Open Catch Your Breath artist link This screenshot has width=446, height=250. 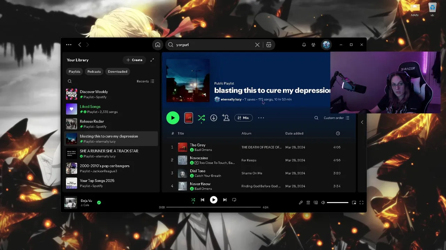[x=208, y=176]
